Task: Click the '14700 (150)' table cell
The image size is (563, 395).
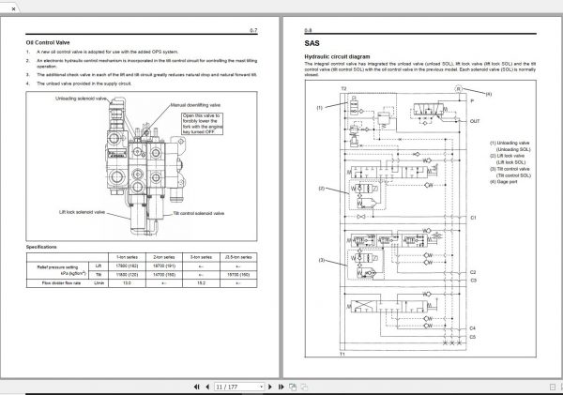Action: [x=163, y=275]
